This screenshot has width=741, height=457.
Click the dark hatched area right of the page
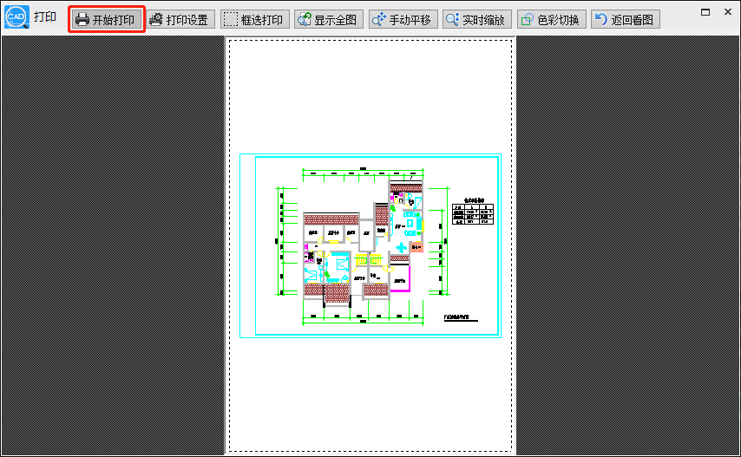627,245
